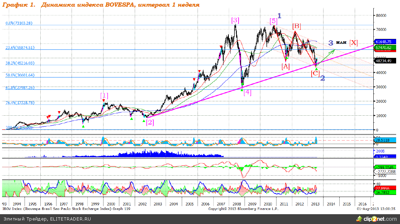The height and width of the screenshot is (224, 400).
Task: Select the magenta [5] wave label
Action: (x=274, y=21)
